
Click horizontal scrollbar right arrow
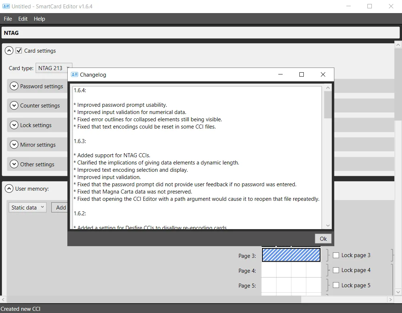pos(390,299)
